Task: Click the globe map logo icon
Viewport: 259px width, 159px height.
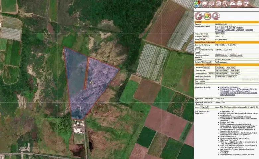Action: 197,3
